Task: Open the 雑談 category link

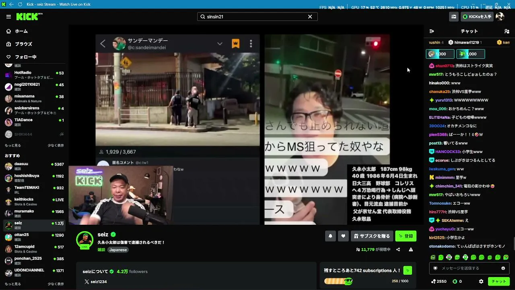Action: pyautogui.click(x=101, y=250)
